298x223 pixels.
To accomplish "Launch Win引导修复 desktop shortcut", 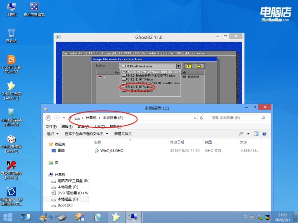I will click(x=11, y=144).
